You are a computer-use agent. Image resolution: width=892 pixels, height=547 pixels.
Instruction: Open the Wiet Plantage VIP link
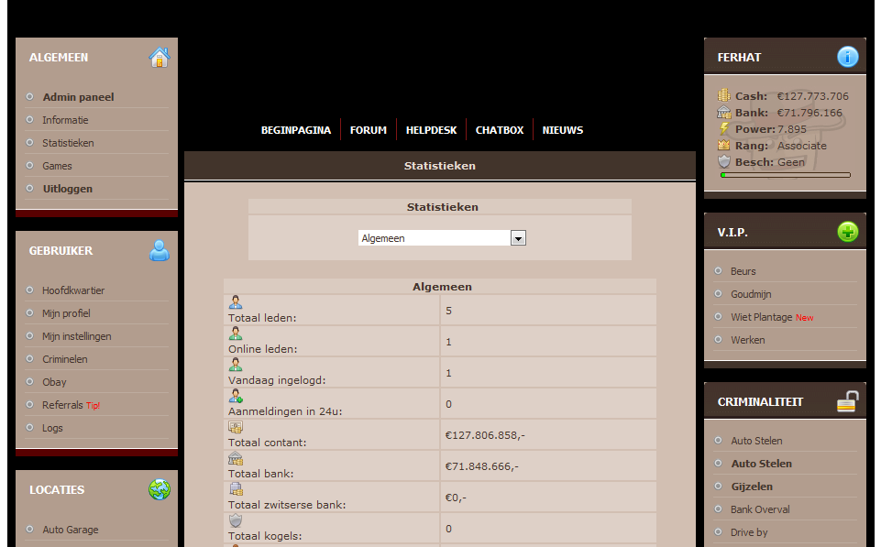point(761,317)
